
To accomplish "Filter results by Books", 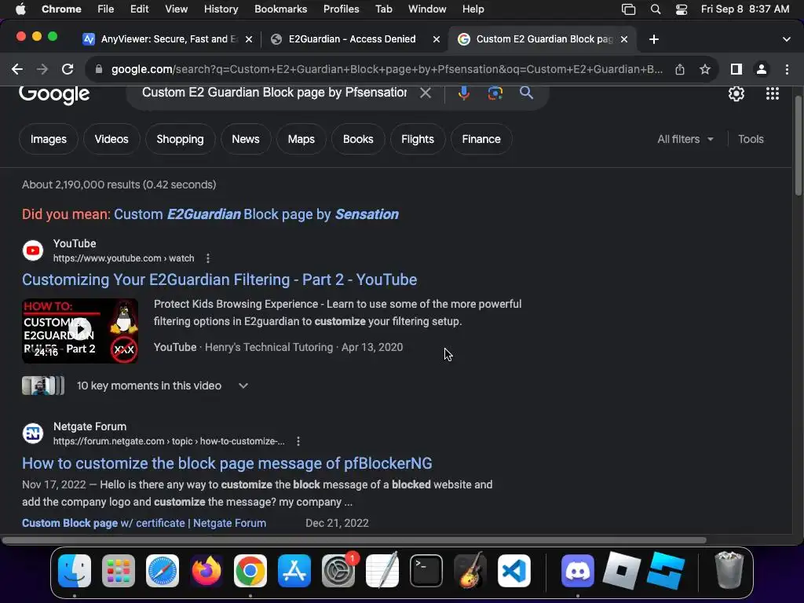I will tap(358, 139).
